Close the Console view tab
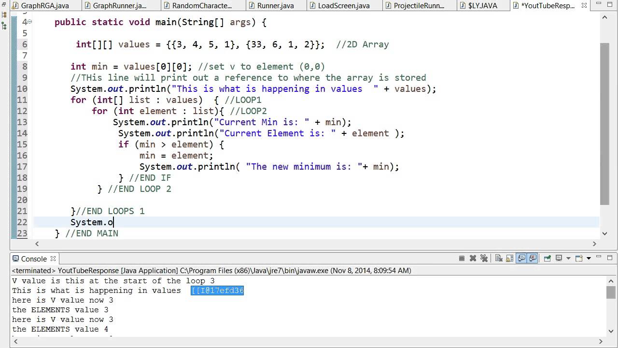Screen dimensions: 618x348 (x=53, y=259)
